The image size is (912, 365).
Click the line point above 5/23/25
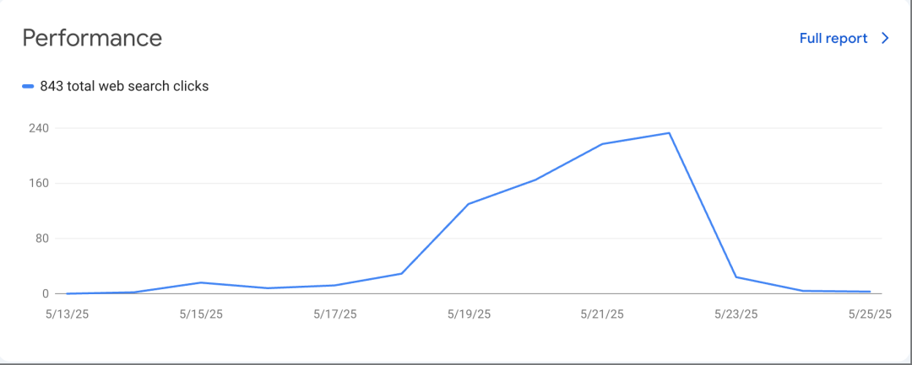736,276
